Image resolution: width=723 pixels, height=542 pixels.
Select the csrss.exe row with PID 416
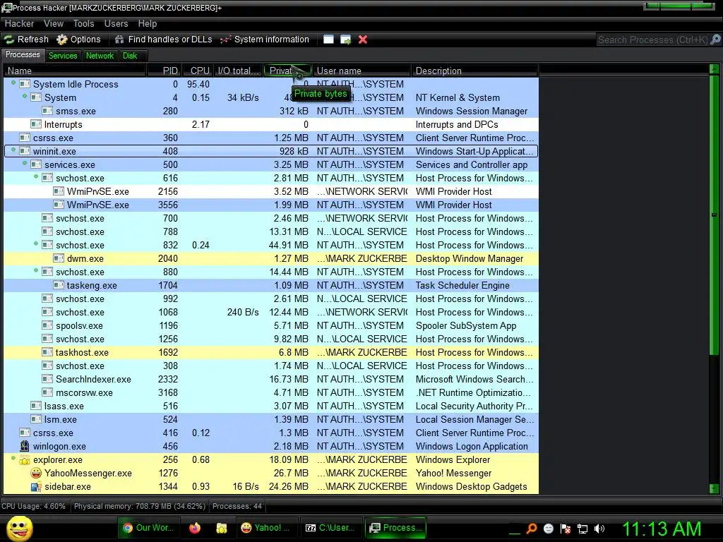pyautogui.click(x=271, y=433)
